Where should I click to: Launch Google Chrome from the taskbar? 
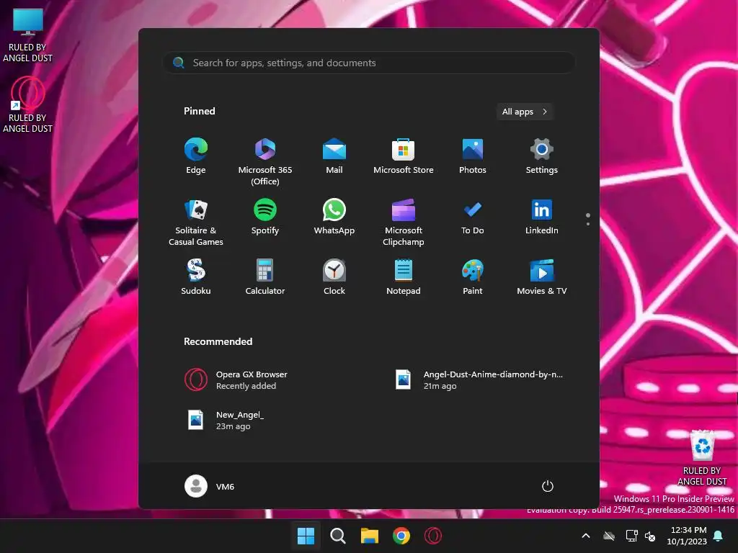(x=401, y=536)
